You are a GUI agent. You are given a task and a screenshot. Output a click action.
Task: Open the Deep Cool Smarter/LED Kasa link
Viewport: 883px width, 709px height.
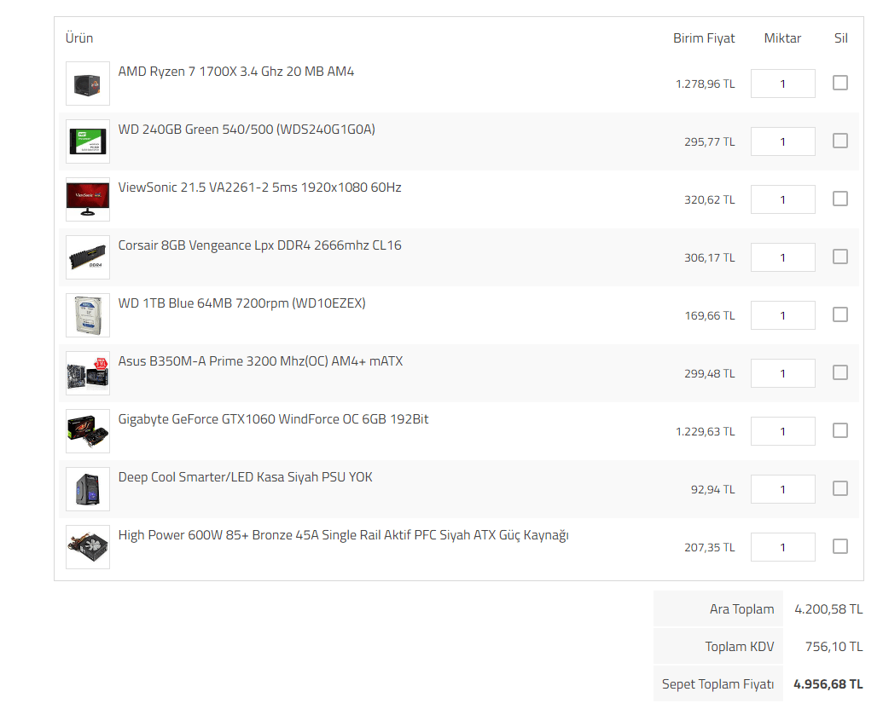coord(245,477)
